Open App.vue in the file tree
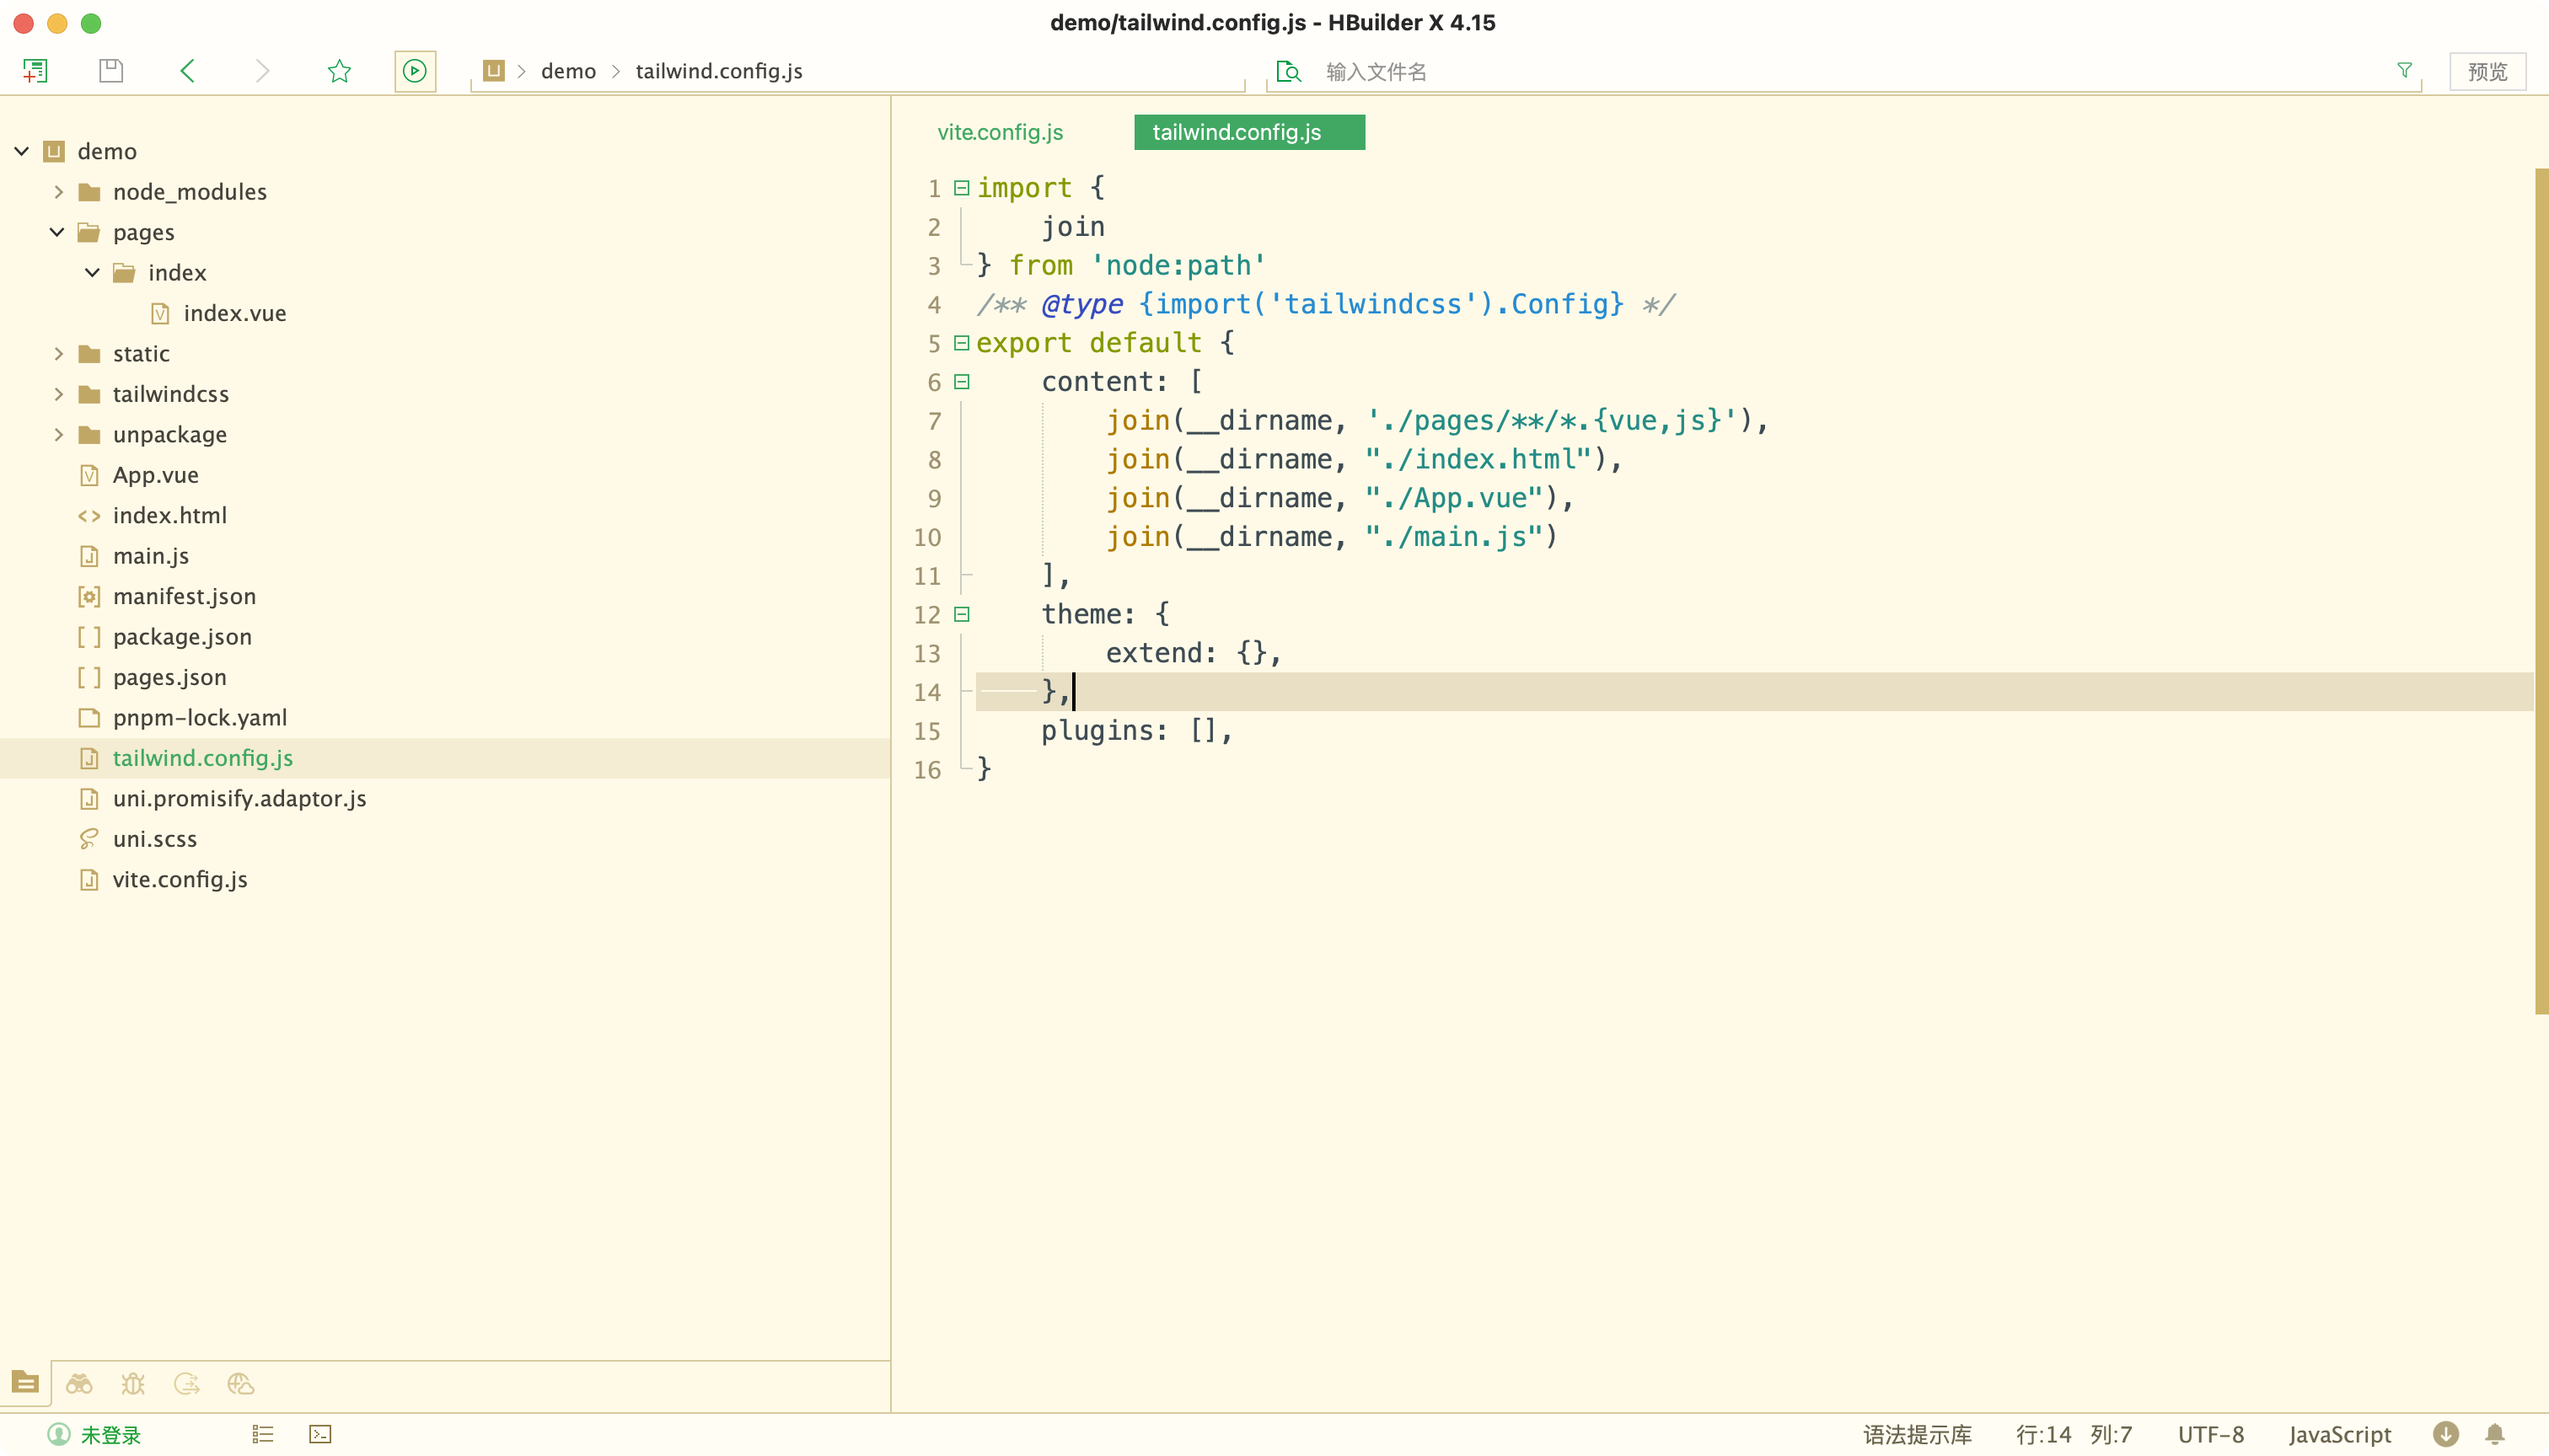2549x1456 pixels. click(156, 475)
